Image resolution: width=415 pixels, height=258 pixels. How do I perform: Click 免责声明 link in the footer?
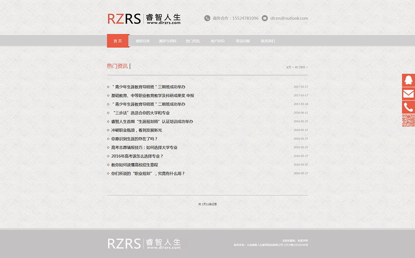(x=303, y=240)
